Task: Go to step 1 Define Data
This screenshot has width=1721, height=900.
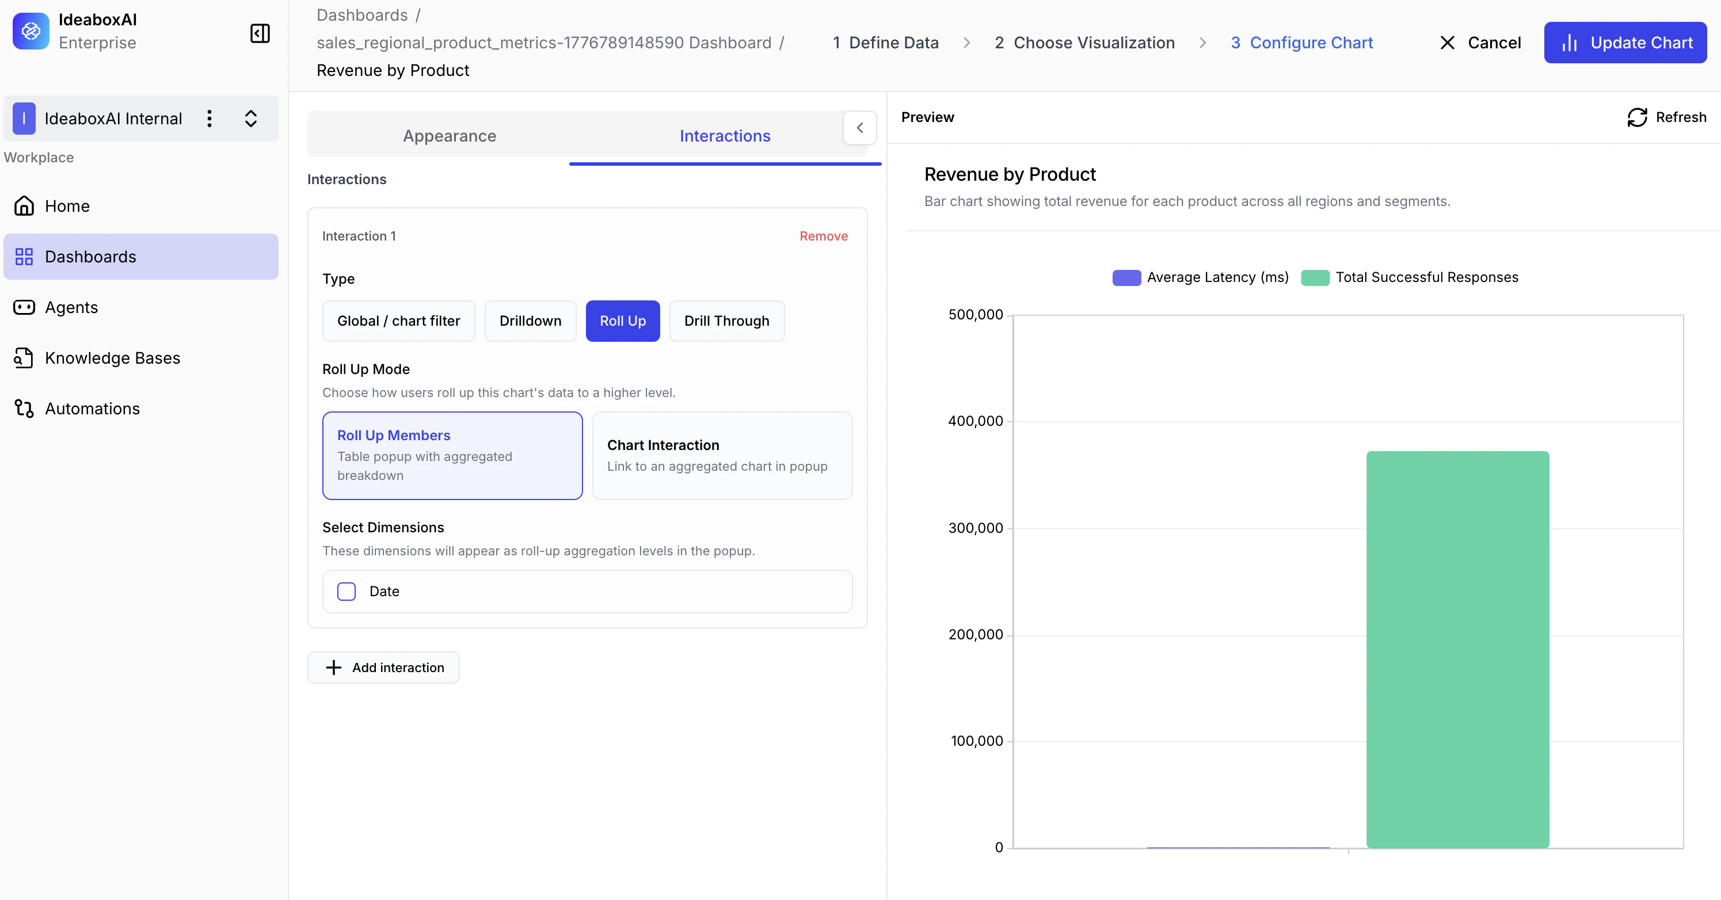Action: click(x=885, y=43)
